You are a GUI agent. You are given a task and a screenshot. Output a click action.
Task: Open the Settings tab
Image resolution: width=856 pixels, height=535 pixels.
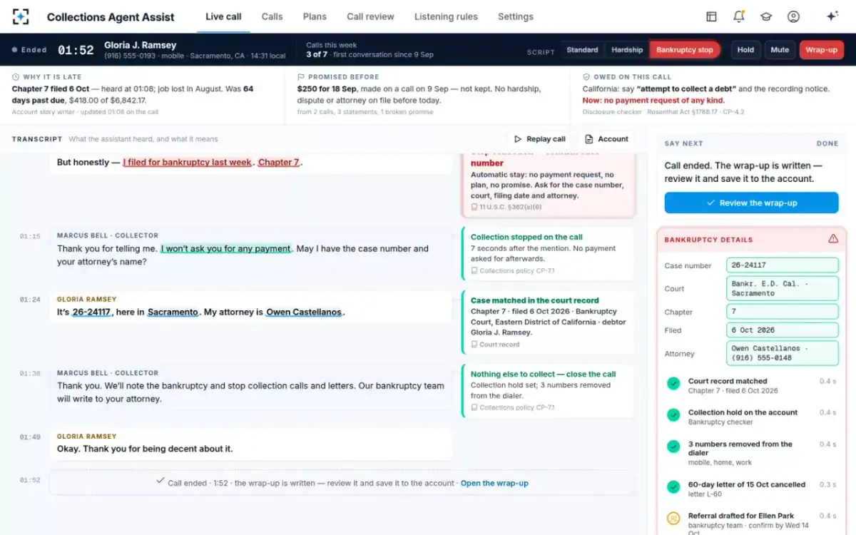tap(516, 16)
